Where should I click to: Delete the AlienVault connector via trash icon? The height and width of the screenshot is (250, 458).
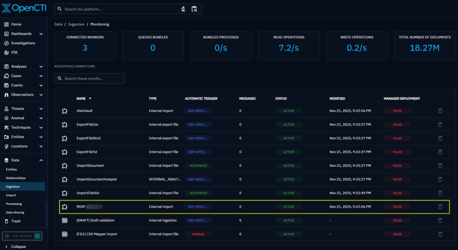pyautogui.click(x=440, y=111)
